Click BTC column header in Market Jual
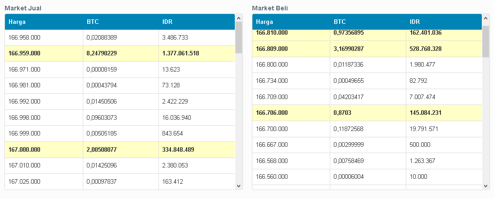This screenshot has height=199, width=494. [92, 22]
